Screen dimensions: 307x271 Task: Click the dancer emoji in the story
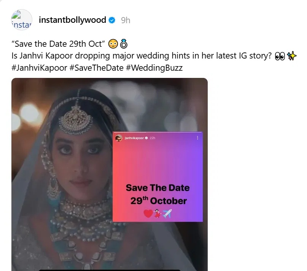point(157,214)
